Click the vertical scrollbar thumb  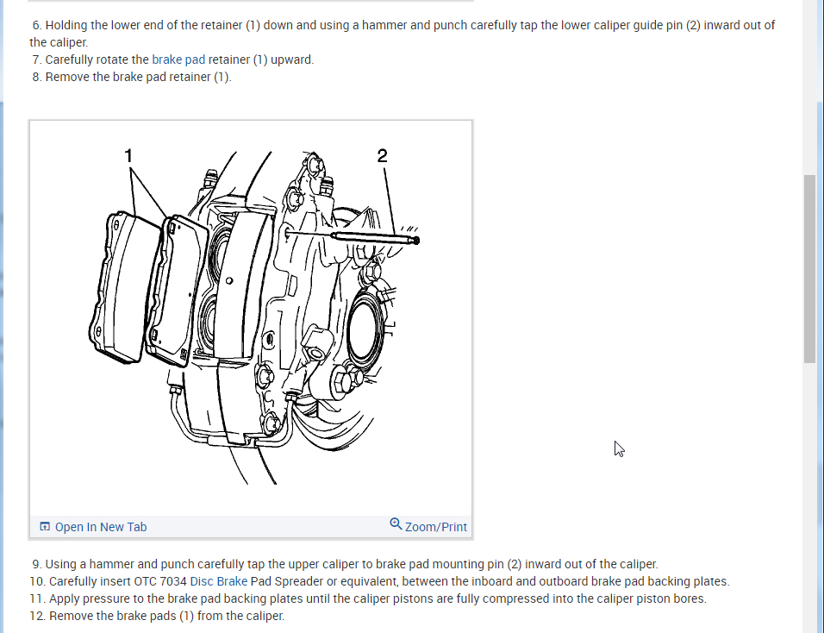tap(809, 269)
